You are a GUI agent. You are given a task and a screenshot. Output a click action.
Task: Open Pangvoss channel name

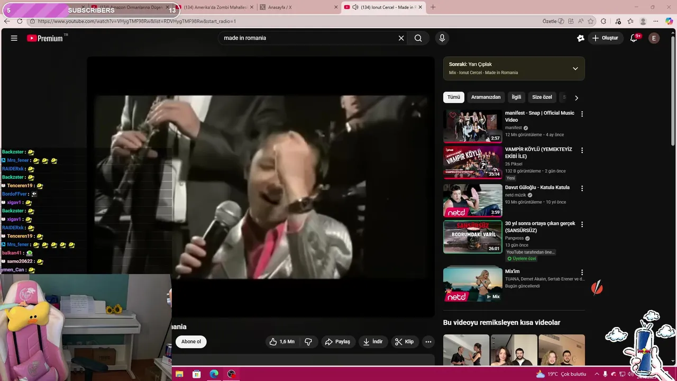tap(515, 238)
